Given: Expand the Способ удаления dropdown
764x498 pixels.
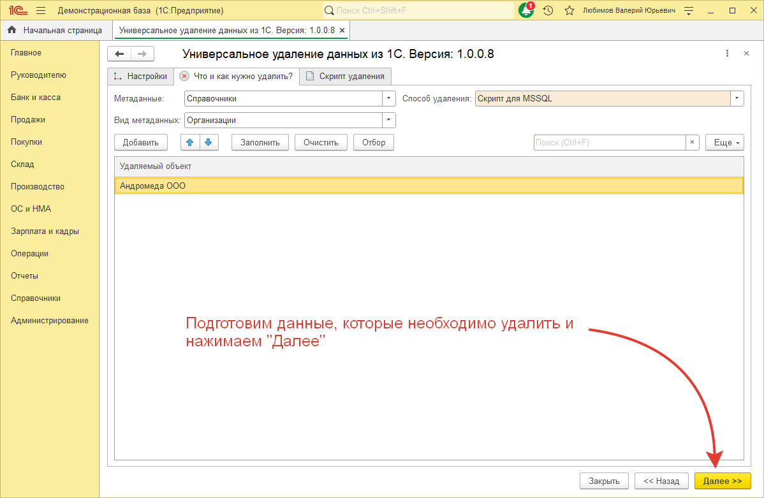Looking at the screenshot, I should coord(737,98).
